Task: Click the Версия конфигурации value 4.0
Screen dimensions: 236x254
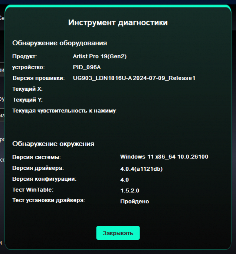Action: click(x=124, y=180)
